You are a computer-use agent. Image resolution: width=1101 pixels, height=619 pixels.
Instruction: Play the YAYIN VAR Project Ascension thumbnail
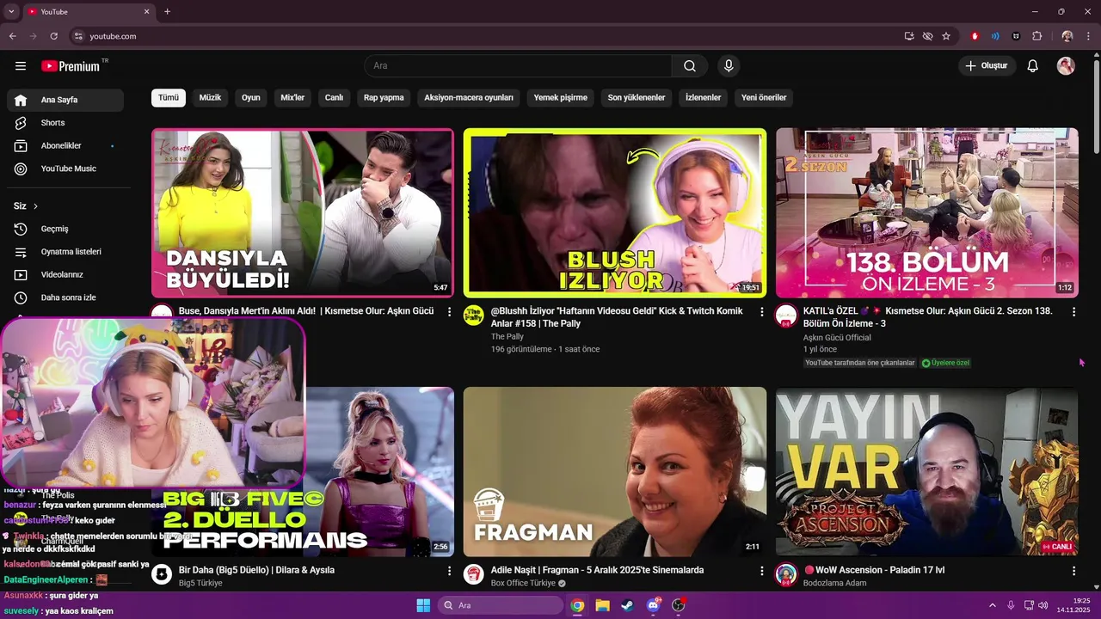tap(927, 472)
